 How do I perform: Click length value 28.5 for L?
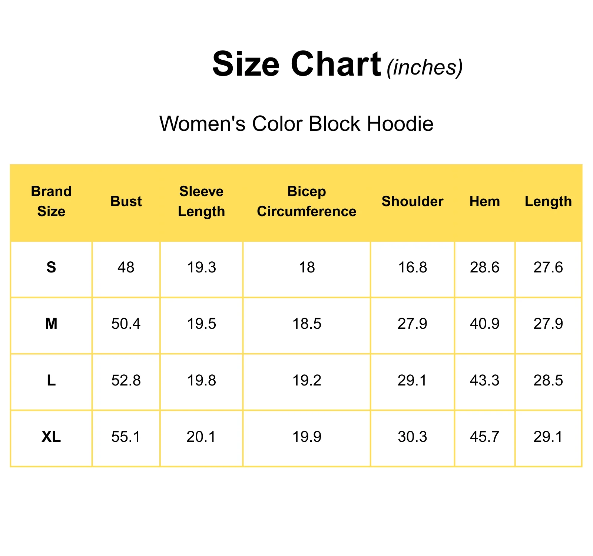[x=548, y=380]
